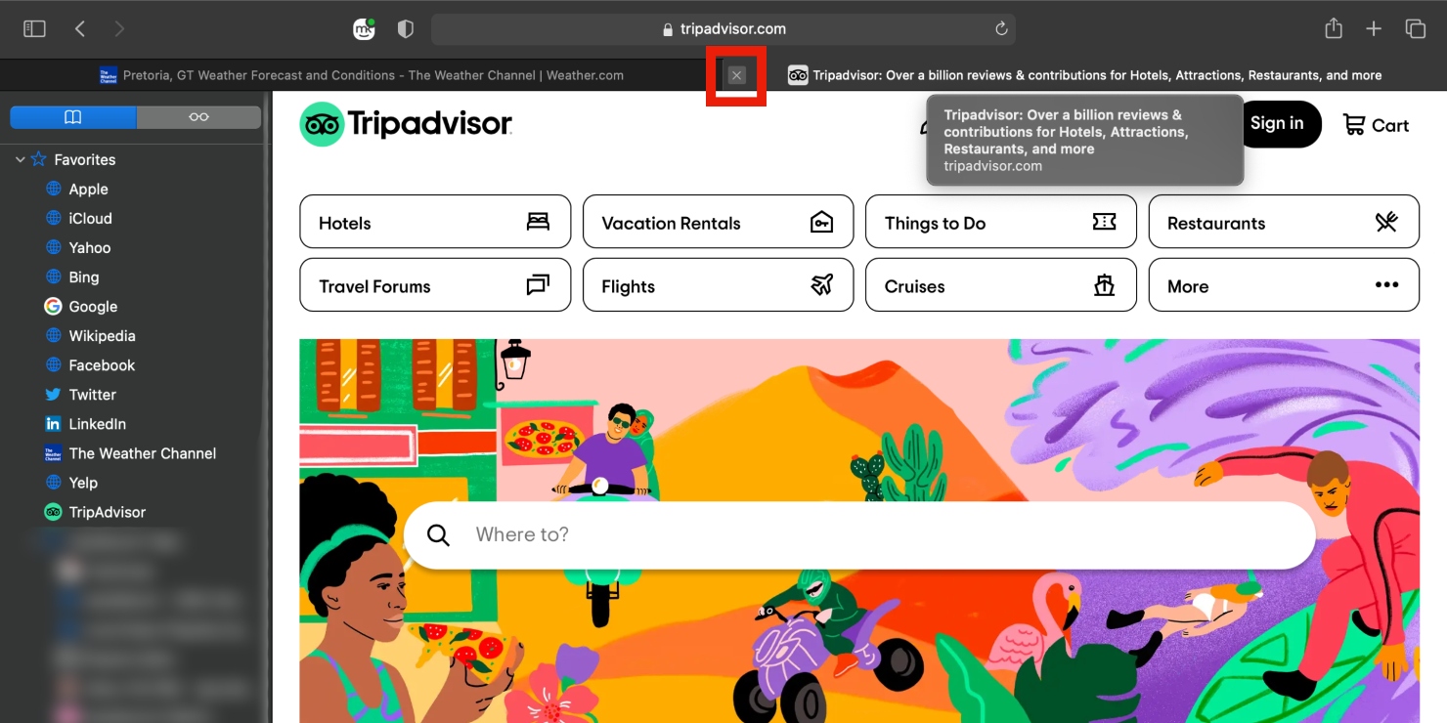Image resolution: width=1447 pixels, height=723 pixels.
Task: Click the Where to? search field
Action: [859, 534]
